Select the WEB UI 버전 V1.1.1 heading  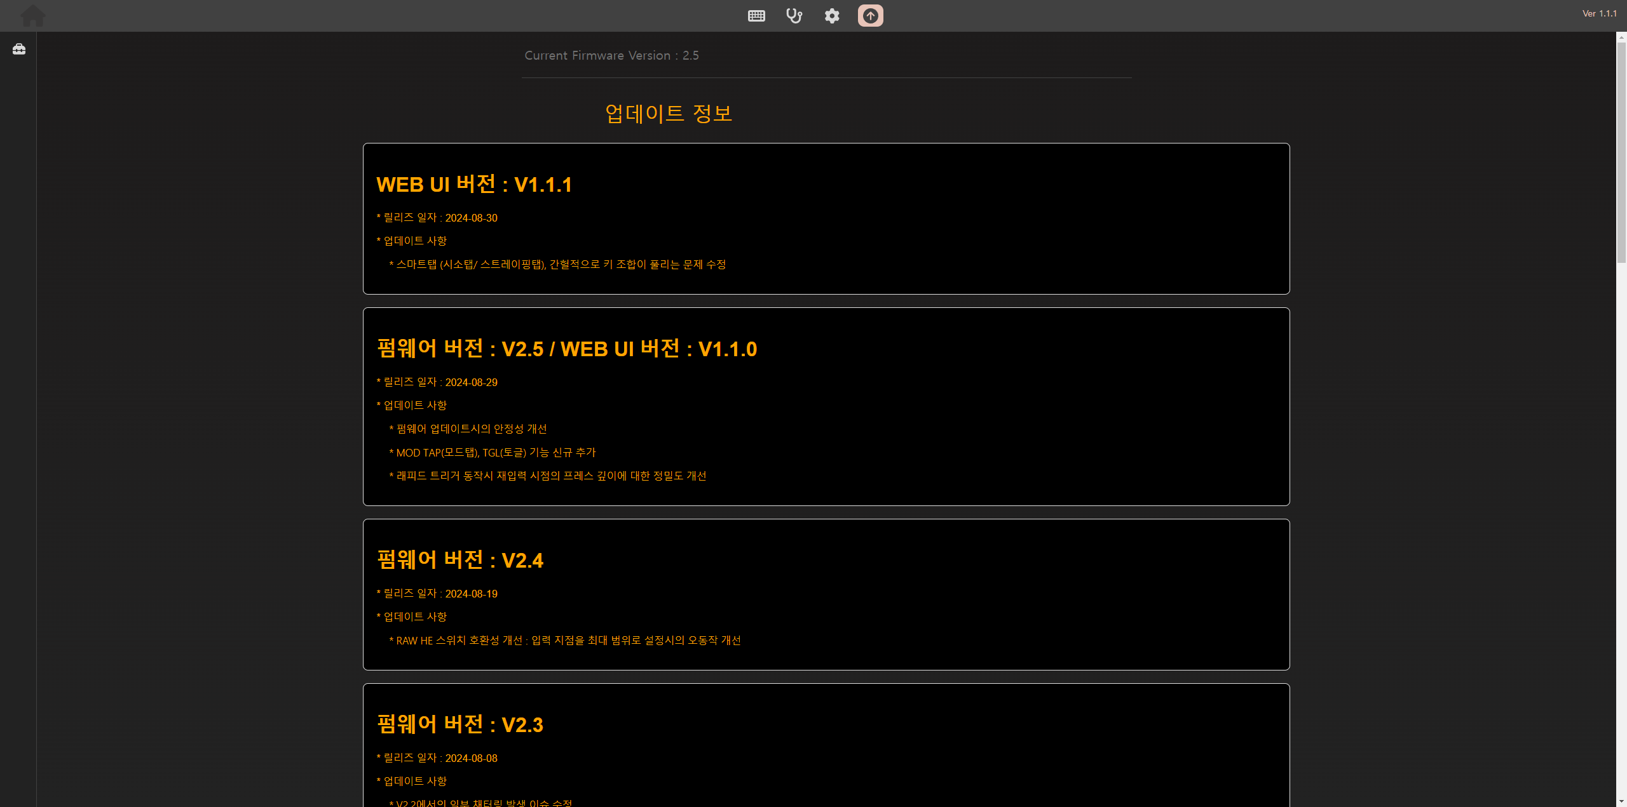474,185
